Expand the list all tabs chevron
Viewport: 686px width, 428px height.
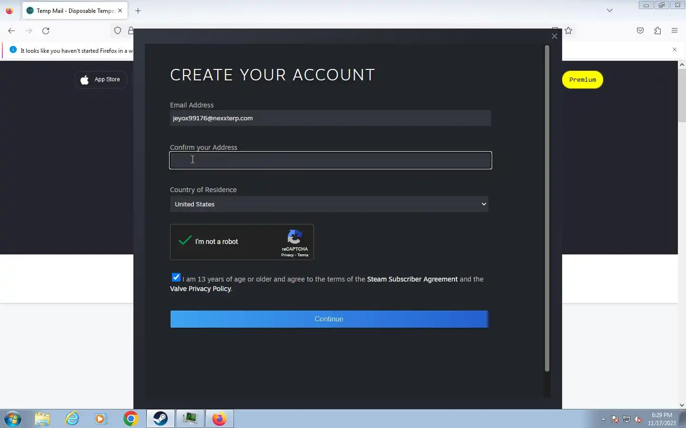[x=609, y=10]
